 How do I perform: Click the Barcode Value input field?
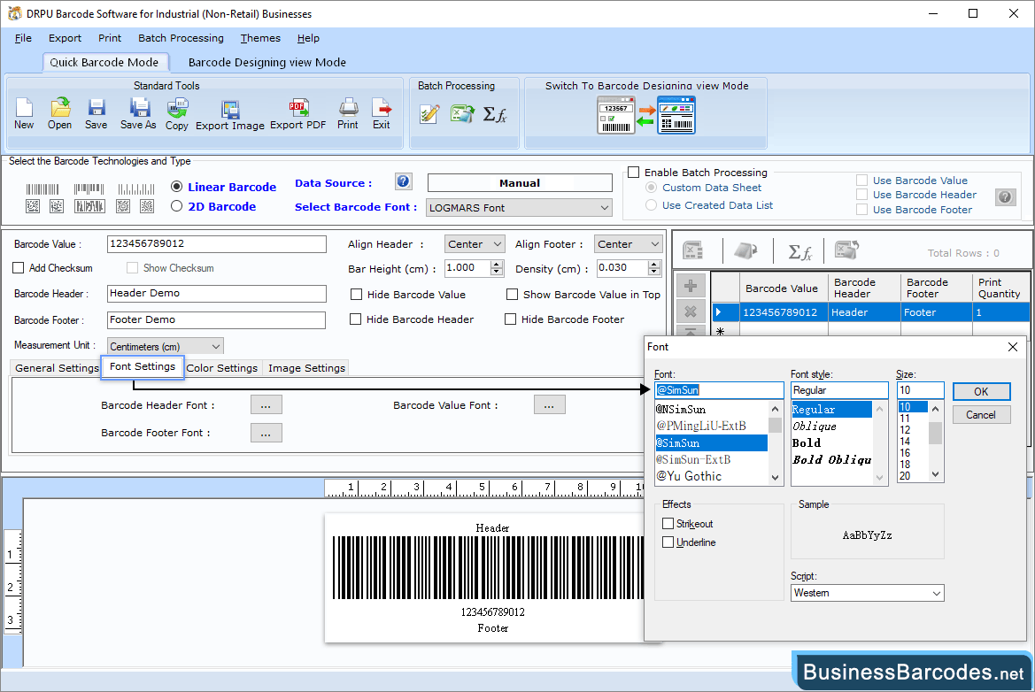(x=217, y=244)
